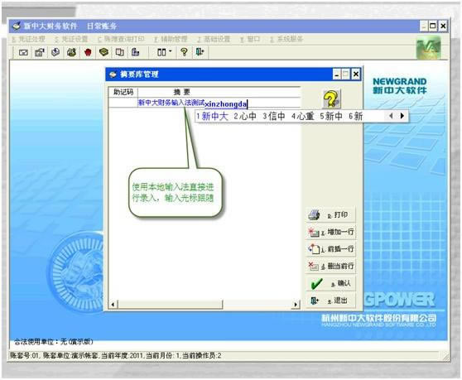
Task: Select IME candidate 1 新中大
Action: point(213,116)
